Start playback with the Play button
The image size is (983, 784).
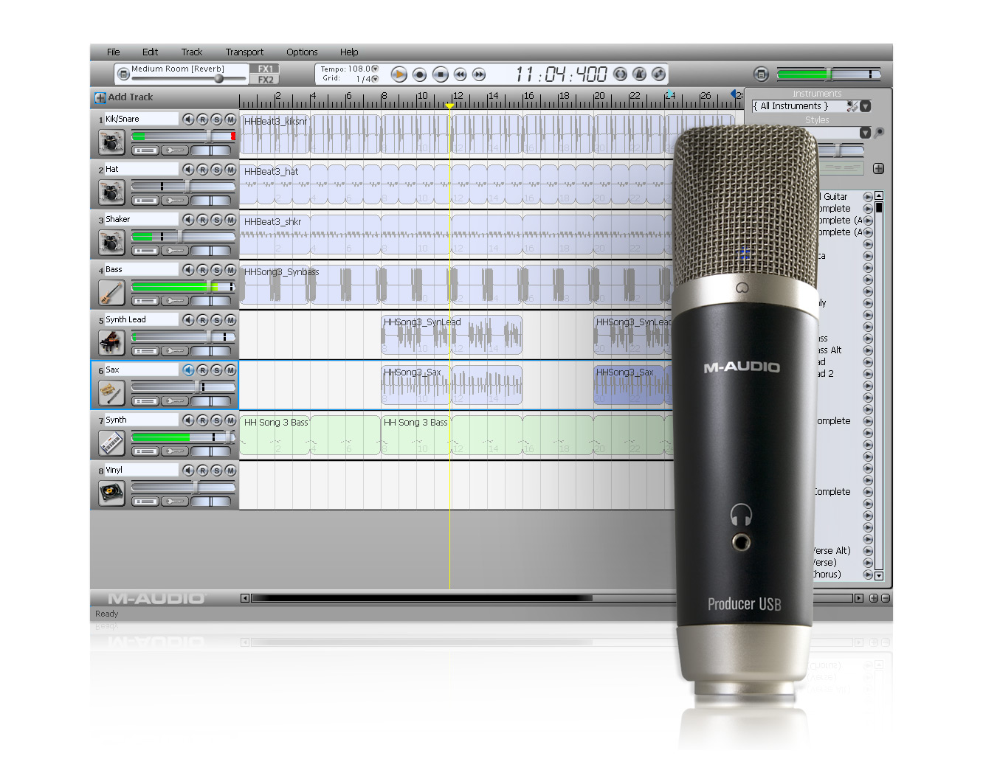click(399, 74)
